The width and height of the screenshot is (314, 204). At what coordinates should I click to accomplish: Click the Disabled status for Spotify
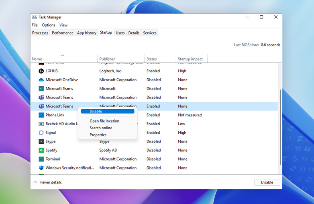(x=154, y=150)
